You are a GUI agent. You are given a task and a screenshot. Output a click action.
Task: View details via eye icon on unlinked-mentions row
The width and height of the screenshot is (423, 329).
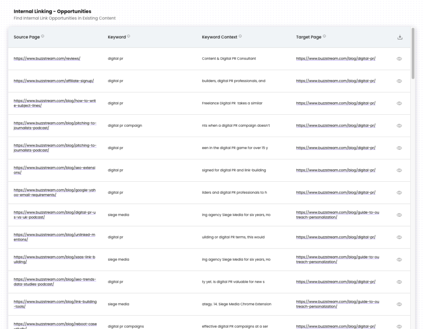click(399, 237)
